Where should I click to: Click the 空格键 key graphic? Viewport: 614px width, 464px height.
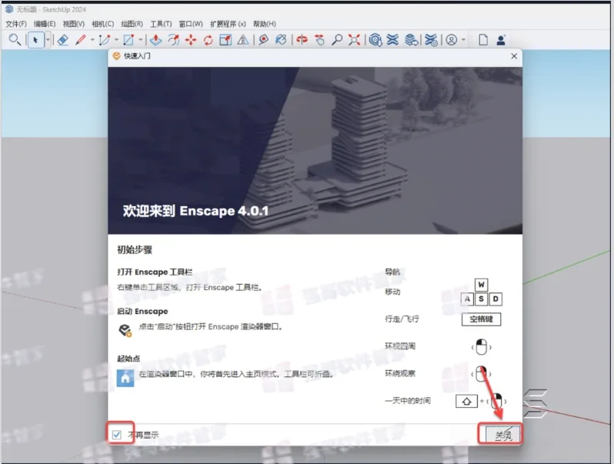click(481, 319)
